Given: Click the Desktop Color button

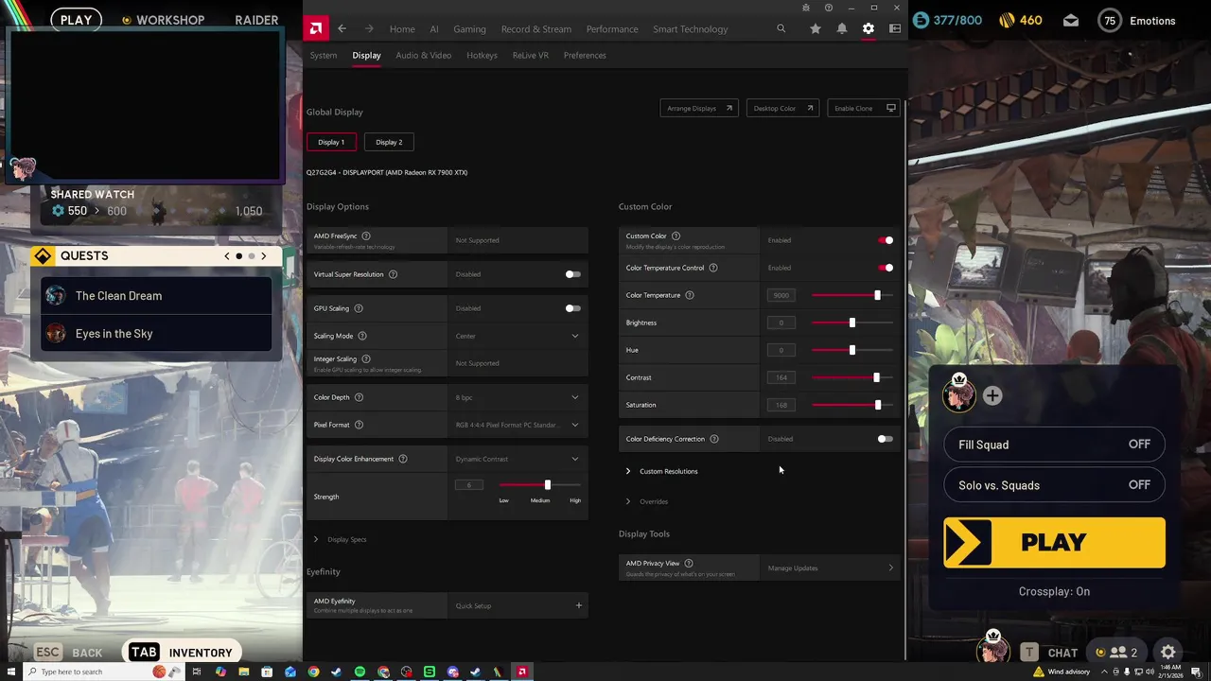Looking at the screenshot, I should pyautogui.click(x=783, y=108).
